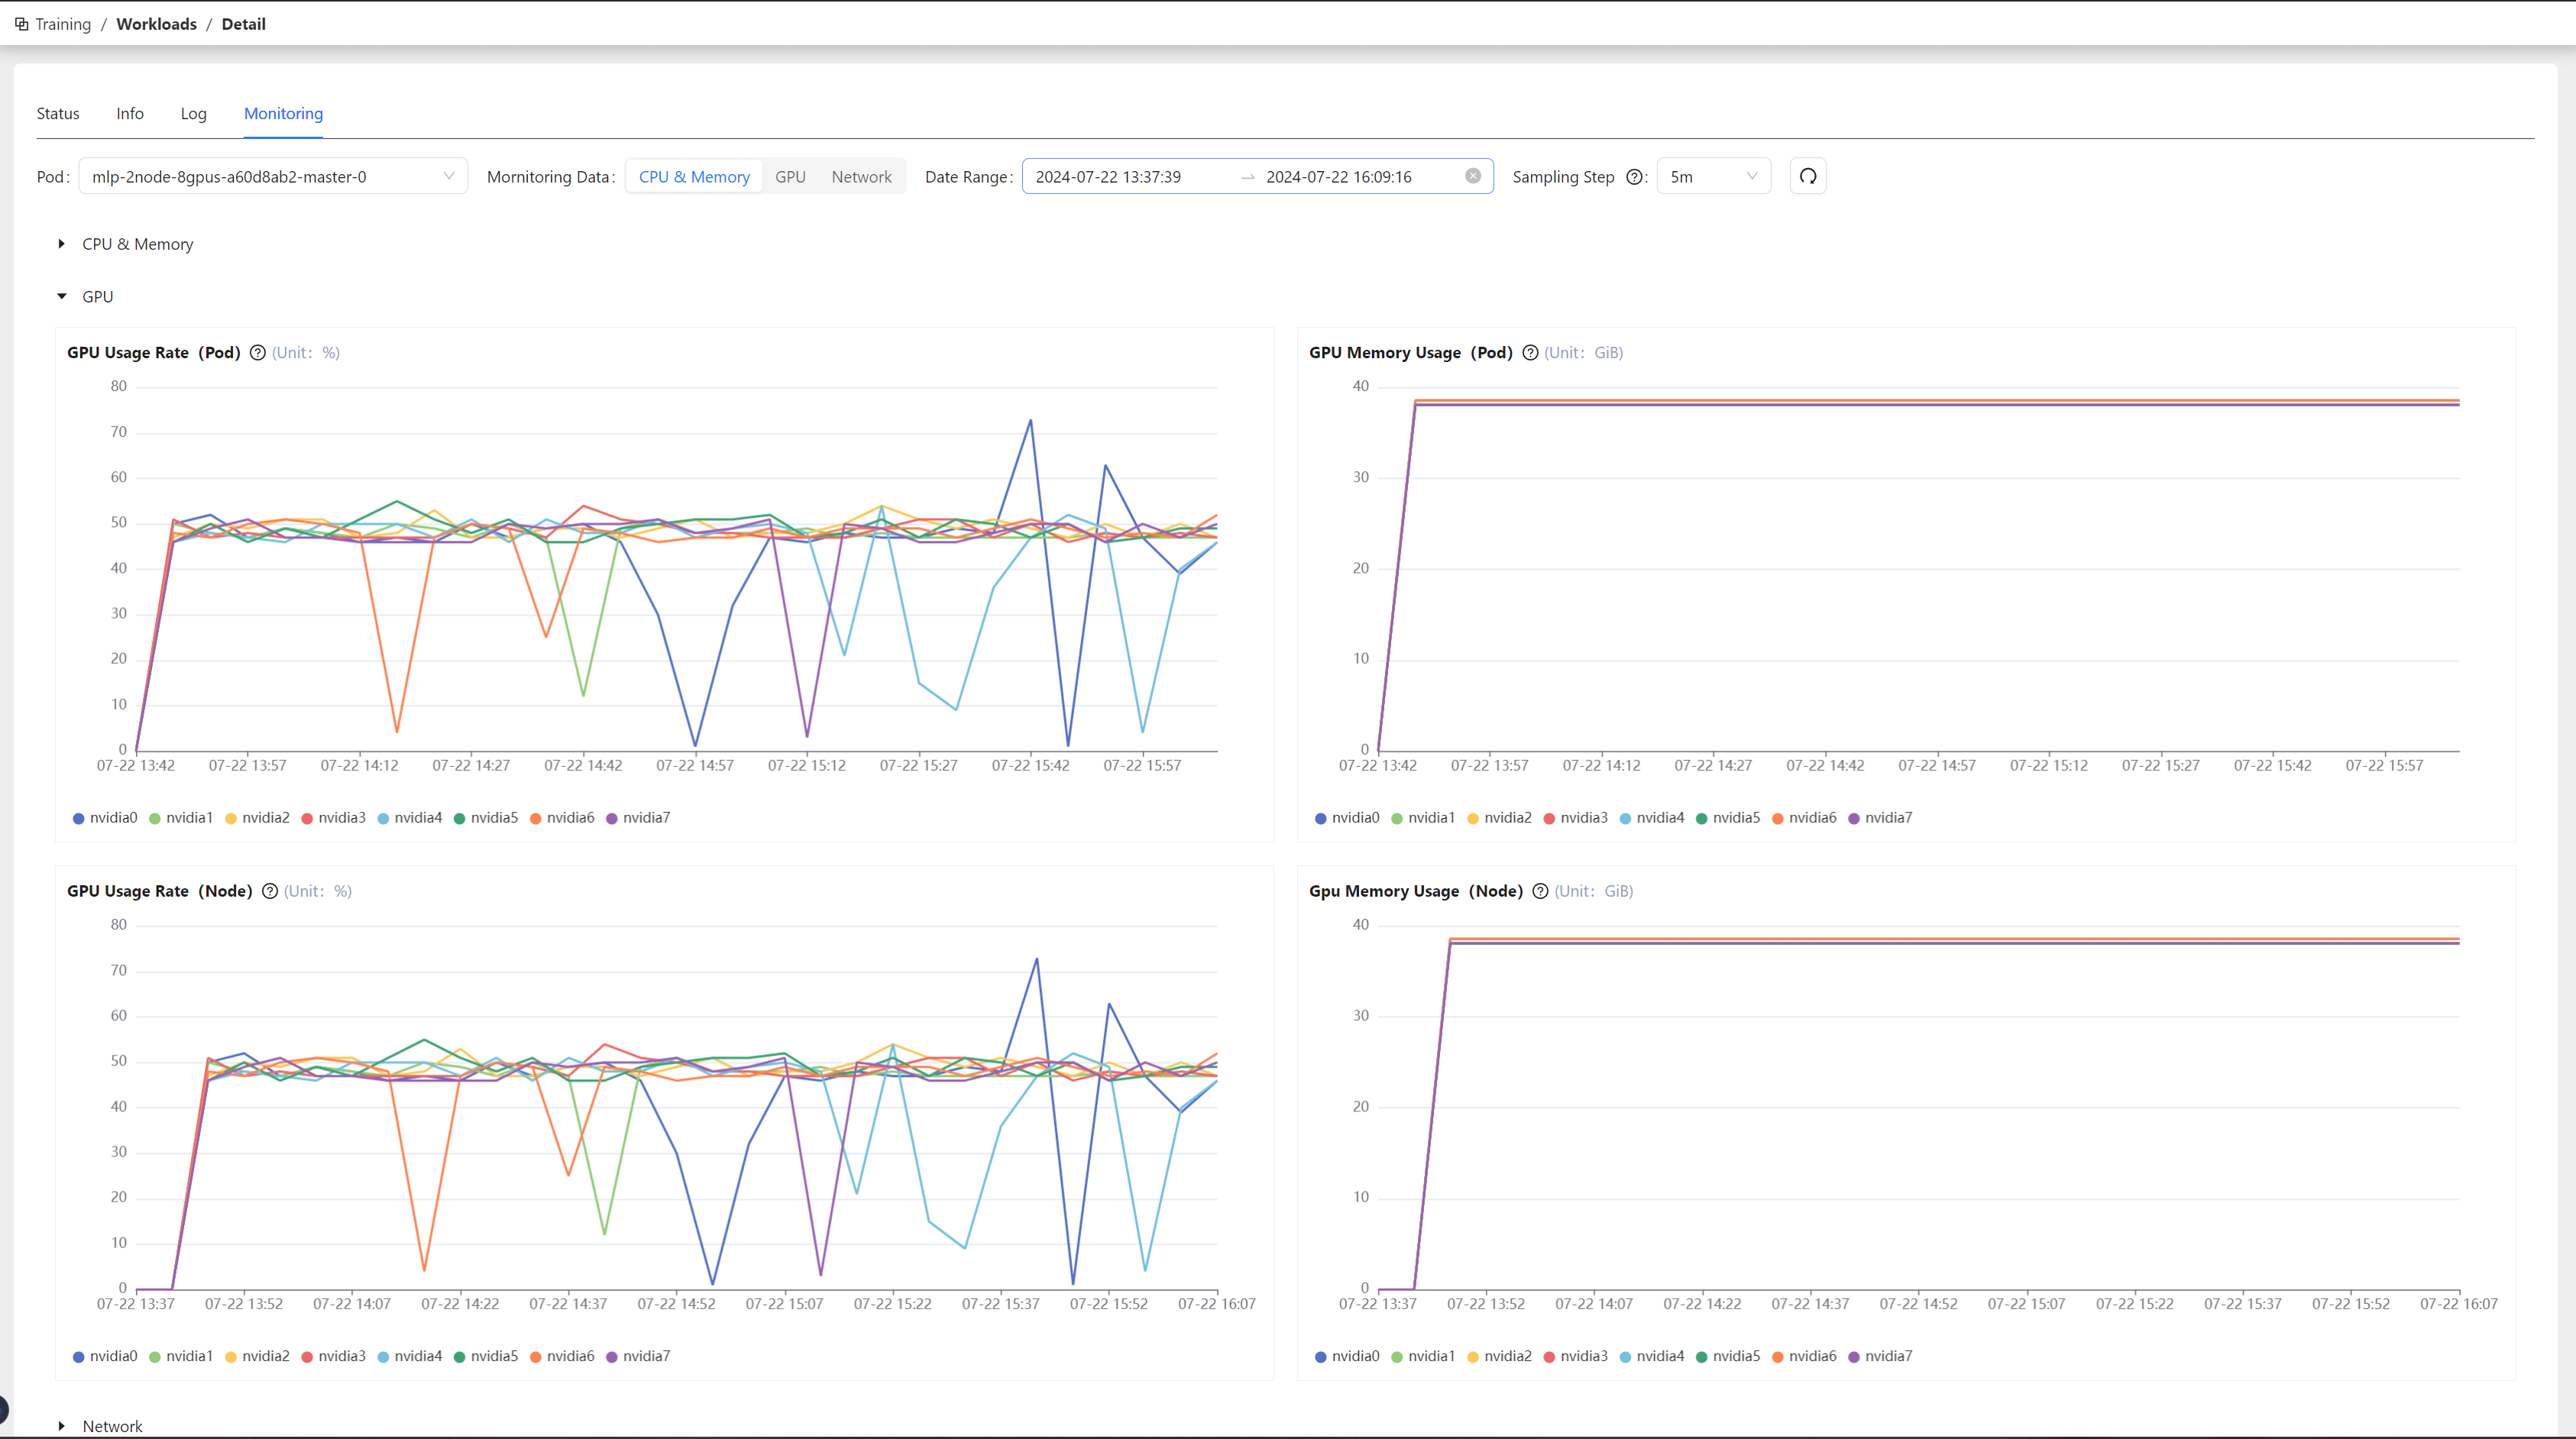Toggle nvidia1 series in GPU Memory Usage (Pod) legend
2576x1439 pixels.
click(x=1423, y=818)
